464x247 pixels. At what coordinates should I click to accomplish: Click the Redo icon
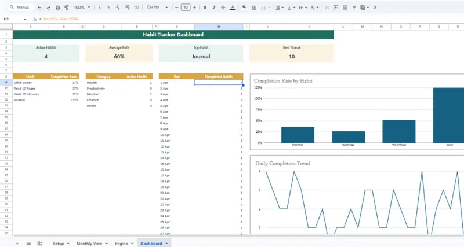(49, 8)
